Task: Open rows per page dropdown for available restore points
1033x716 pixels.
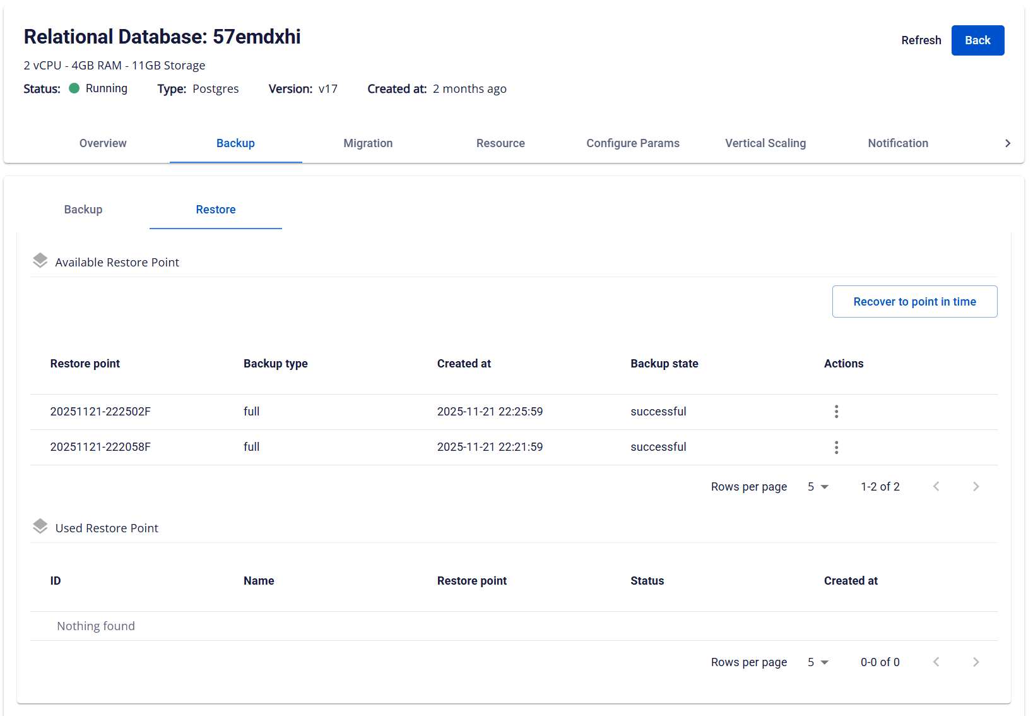Action: click(818, 487)
